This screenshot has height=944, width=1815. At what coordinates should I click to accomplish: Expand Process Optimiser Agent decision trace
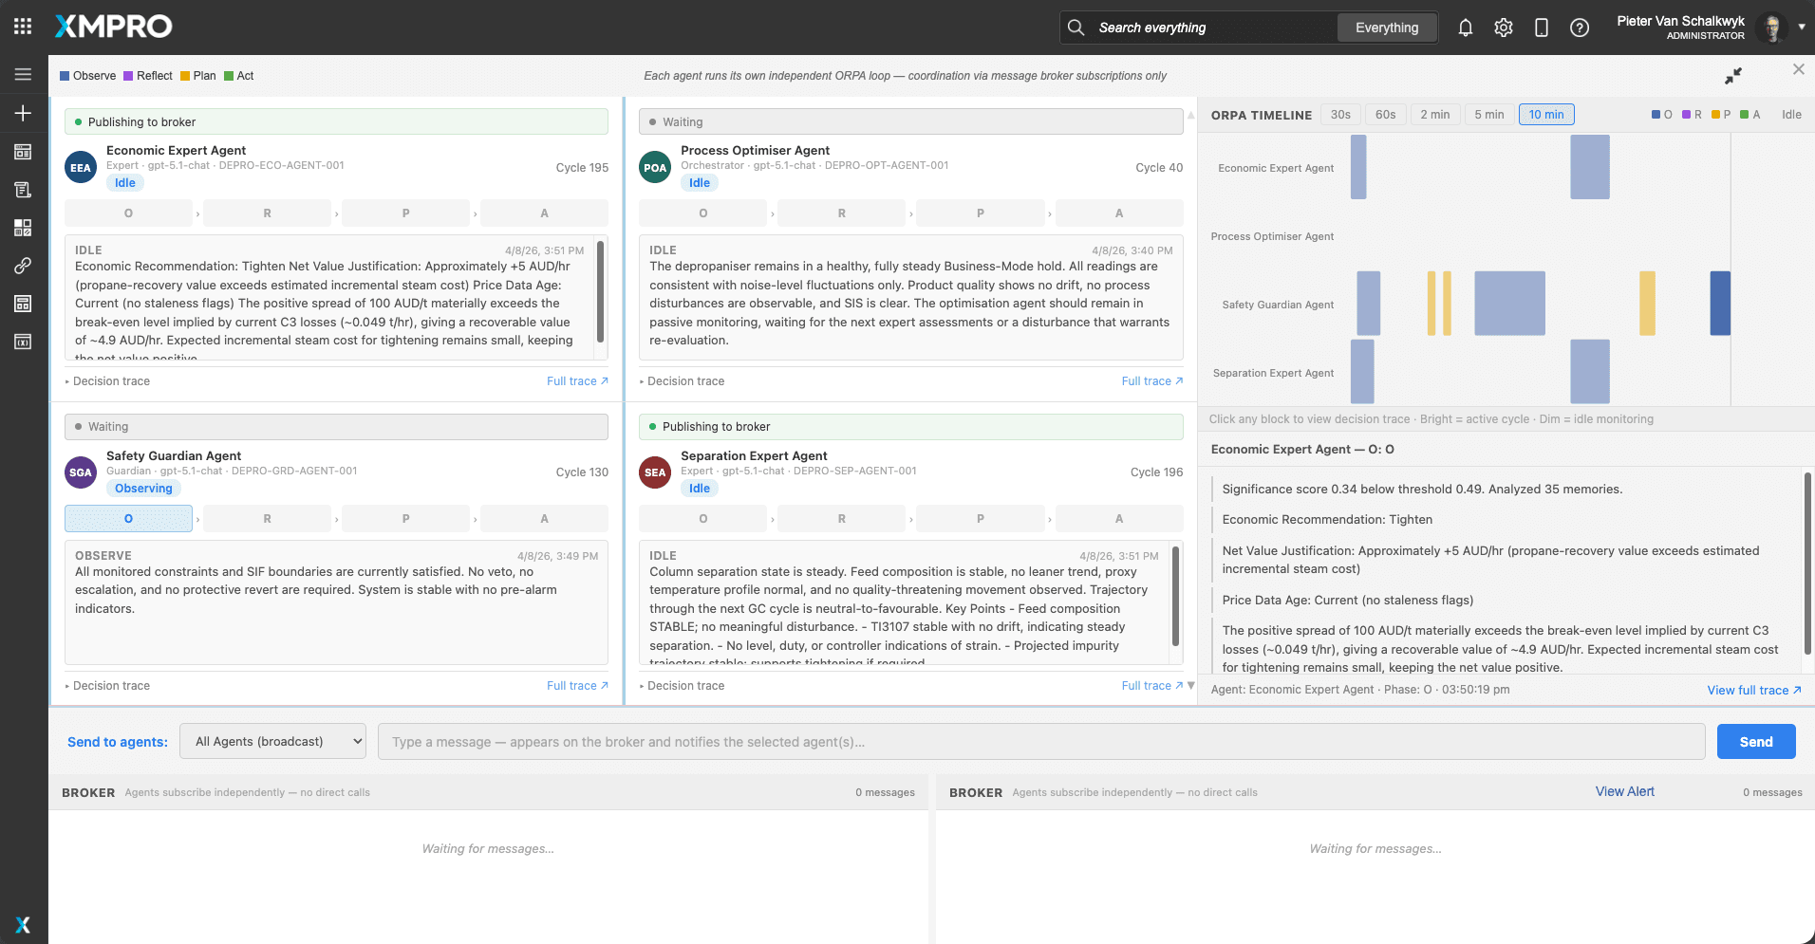tap(682, 381)
